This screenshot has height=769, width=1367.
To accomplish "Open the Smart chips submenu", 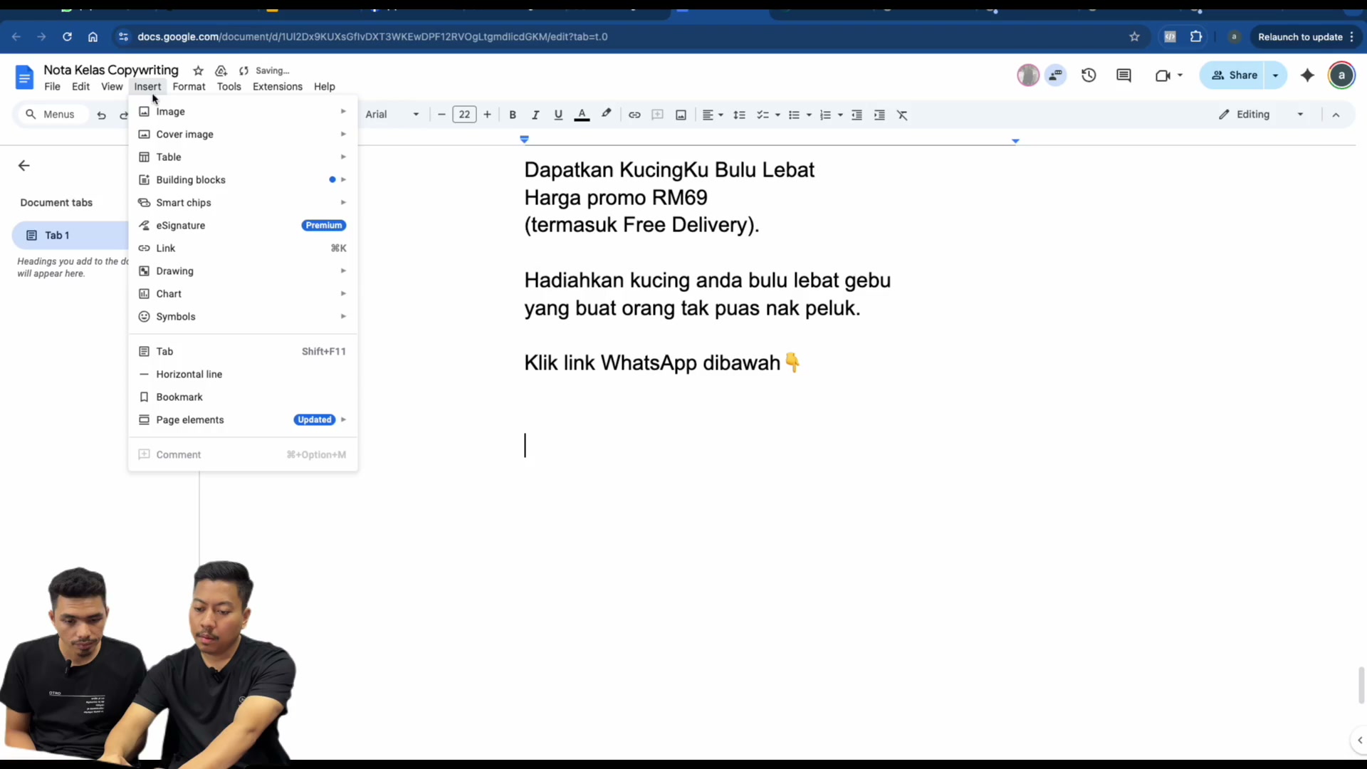I will tap(243, 203).
